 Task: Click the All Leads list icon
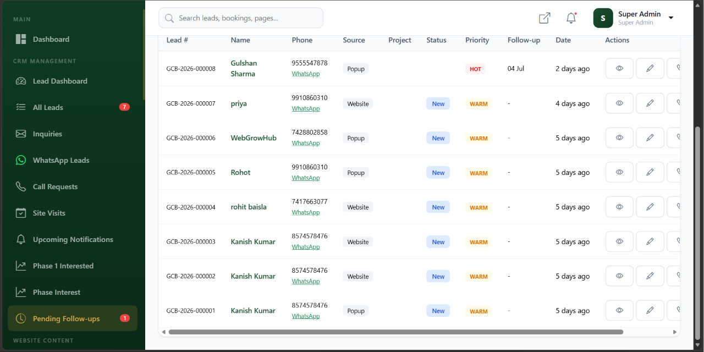click(21, 107)
